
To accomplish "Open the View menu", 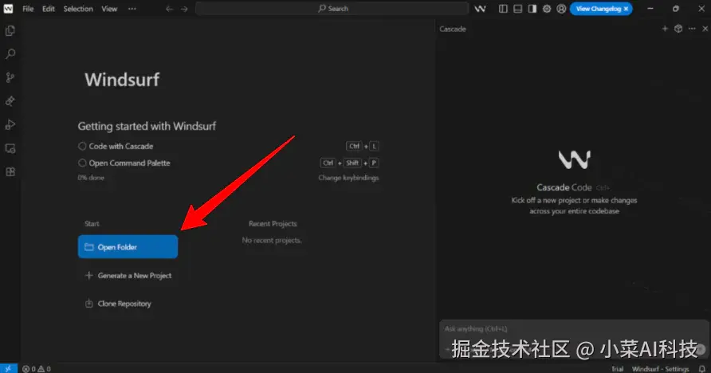I will (x=109, y=9).
